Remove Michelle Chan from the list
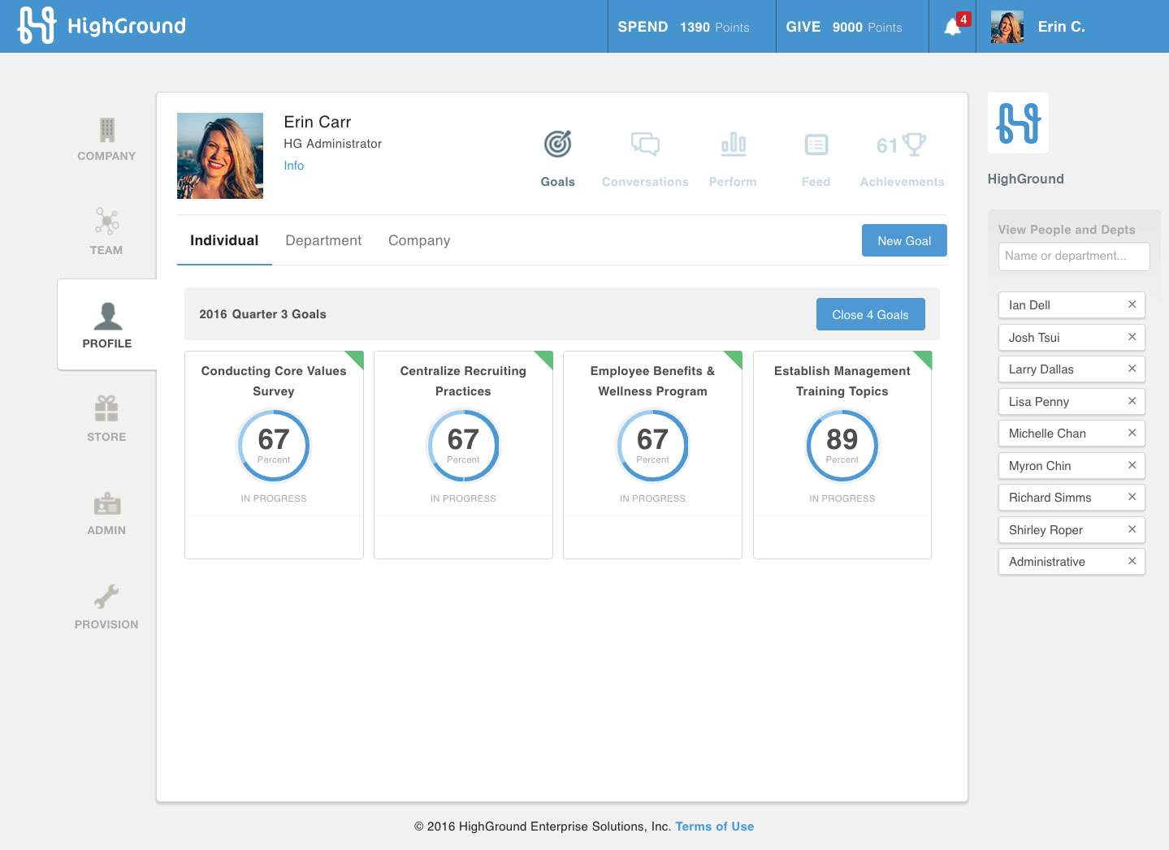The width and height of the screenshot is (1169, 850). tap(1132, 433)
